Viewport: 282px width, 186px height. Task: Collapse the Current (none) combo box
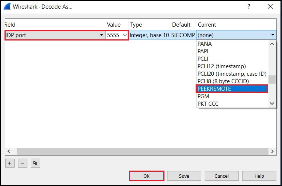point(273,35)
